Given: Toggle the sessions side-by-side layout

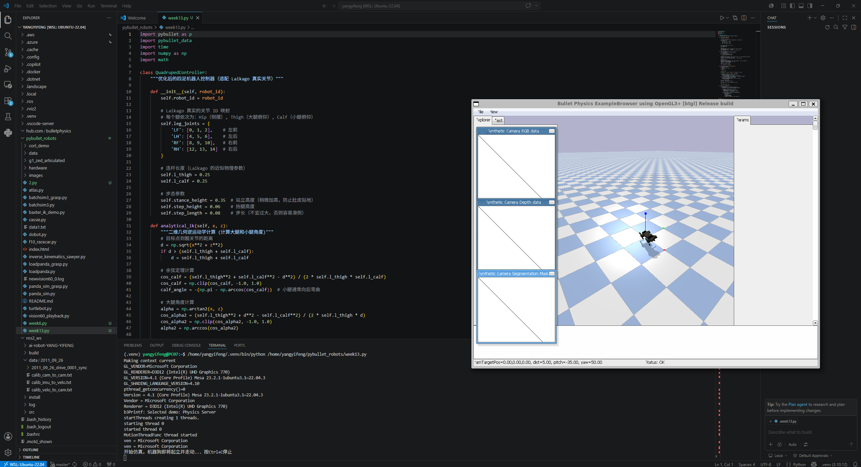Looking at the screenshot, I should [854, 27].
